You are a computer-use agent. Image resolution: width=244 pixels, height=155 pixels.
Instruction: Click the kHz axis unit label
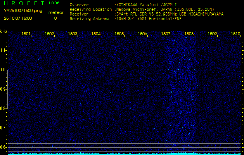[x=3, y=32]
